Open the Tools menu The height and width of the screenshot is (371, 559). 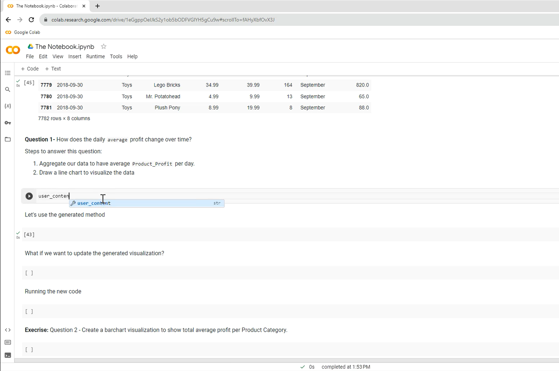click(x=116, y=56)
